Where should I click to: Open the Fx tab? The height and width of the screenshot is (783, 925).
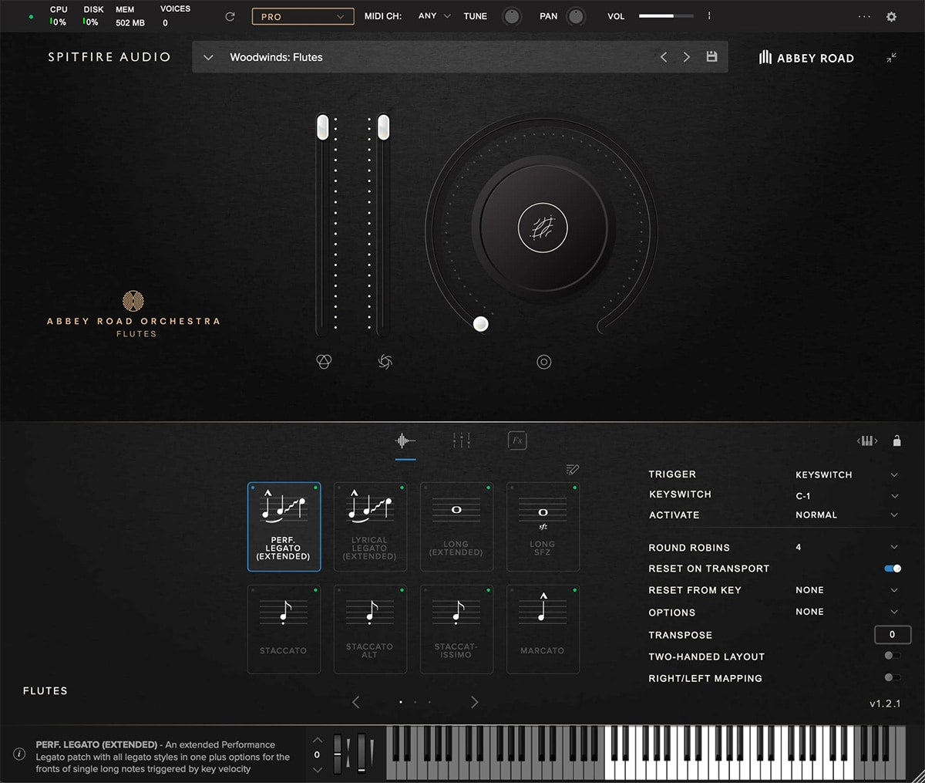(517, 440)
